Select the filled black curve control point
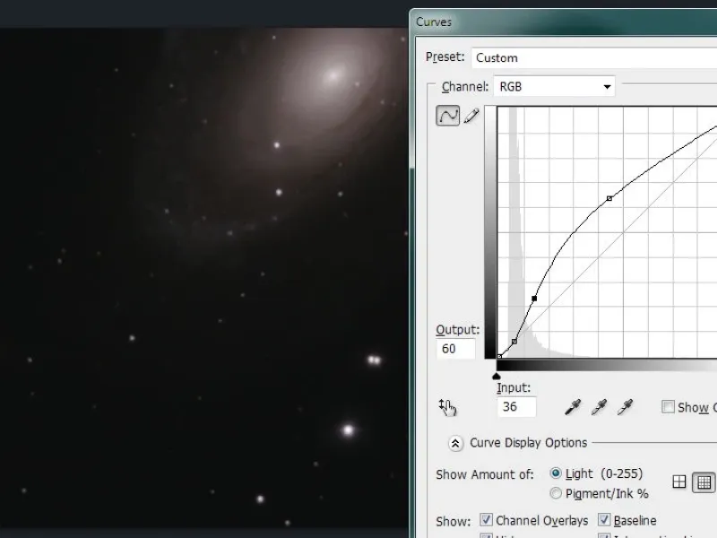The width and height of the screenshot is (717, 538). (x=535, y=299)
